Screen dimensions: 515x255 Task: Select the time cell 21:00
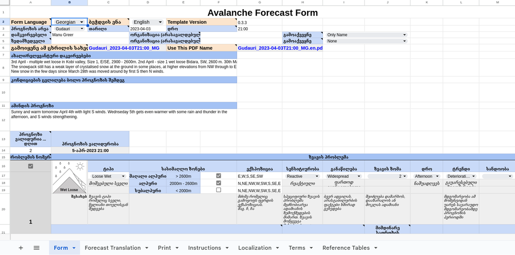click(260, 29)
